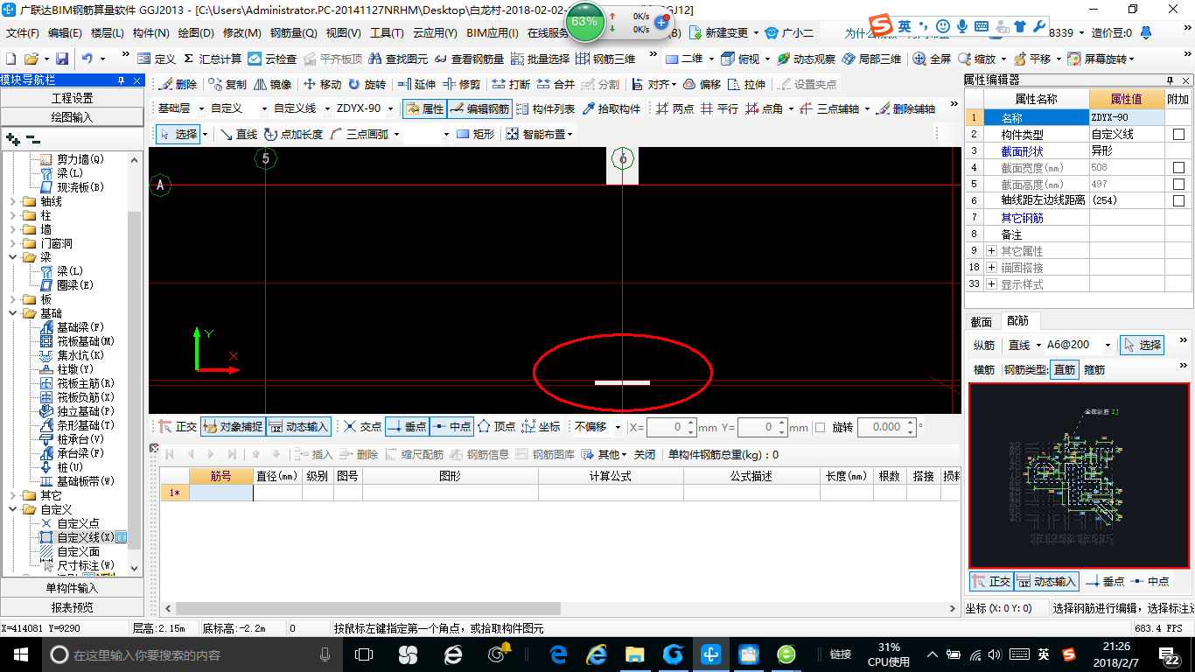
Task: Click 单构件输入 navigation button
Action: point(73,588)
